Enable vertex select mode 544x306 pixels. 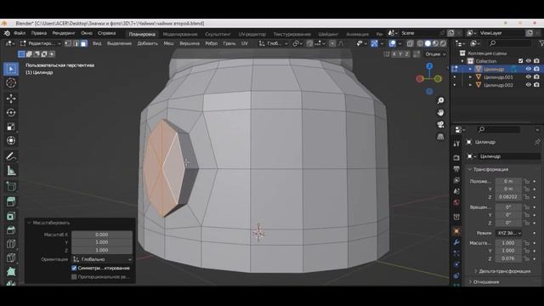(68, 43)
